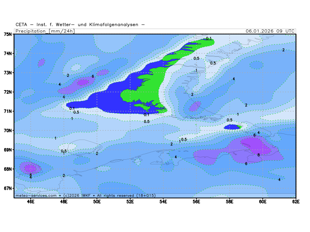Click the Precipitation_[mm/24h] label

pos(45,31)
